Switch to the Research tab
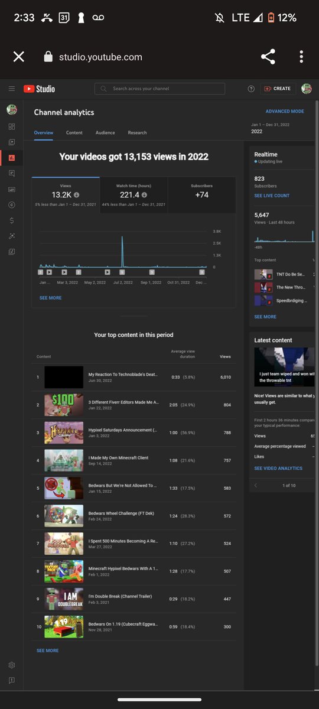Image resolution: width=319 pixels, height=709 pixels. pos(137,132)
